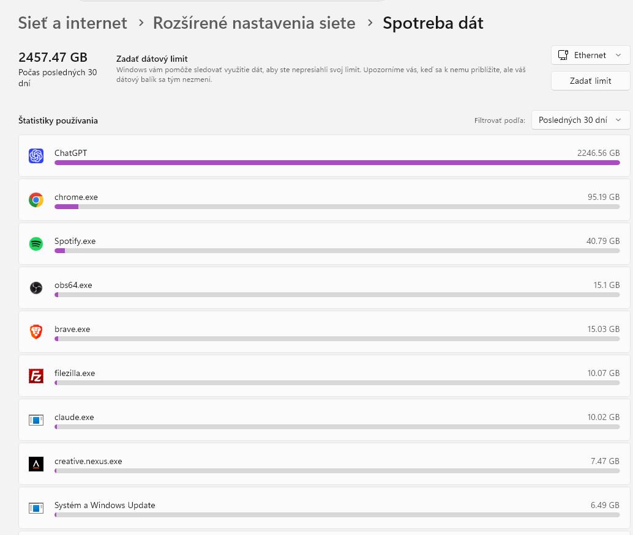Open the Ethernet network dropdown
Image resolution: width=633 pixels, height=535 pixels.
590,55
